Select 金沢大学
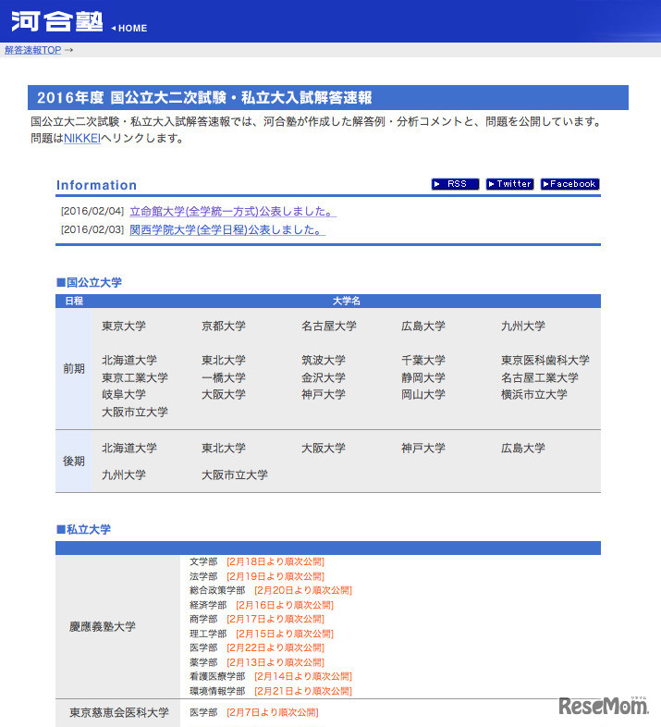This screenshot has height=727, width=661. (324, 377)
